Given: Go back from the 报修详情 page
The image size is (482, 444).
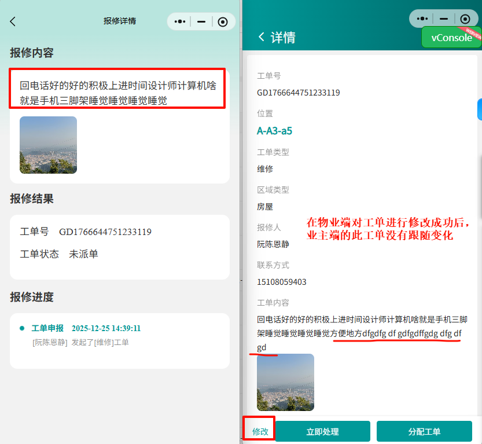Looking at the screenshot, I should [13, 22].
